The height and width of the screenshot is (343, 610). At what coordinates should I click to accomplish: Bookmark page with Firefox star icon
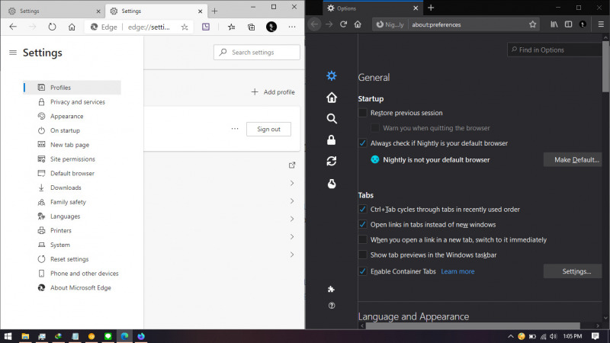(532, 24)
